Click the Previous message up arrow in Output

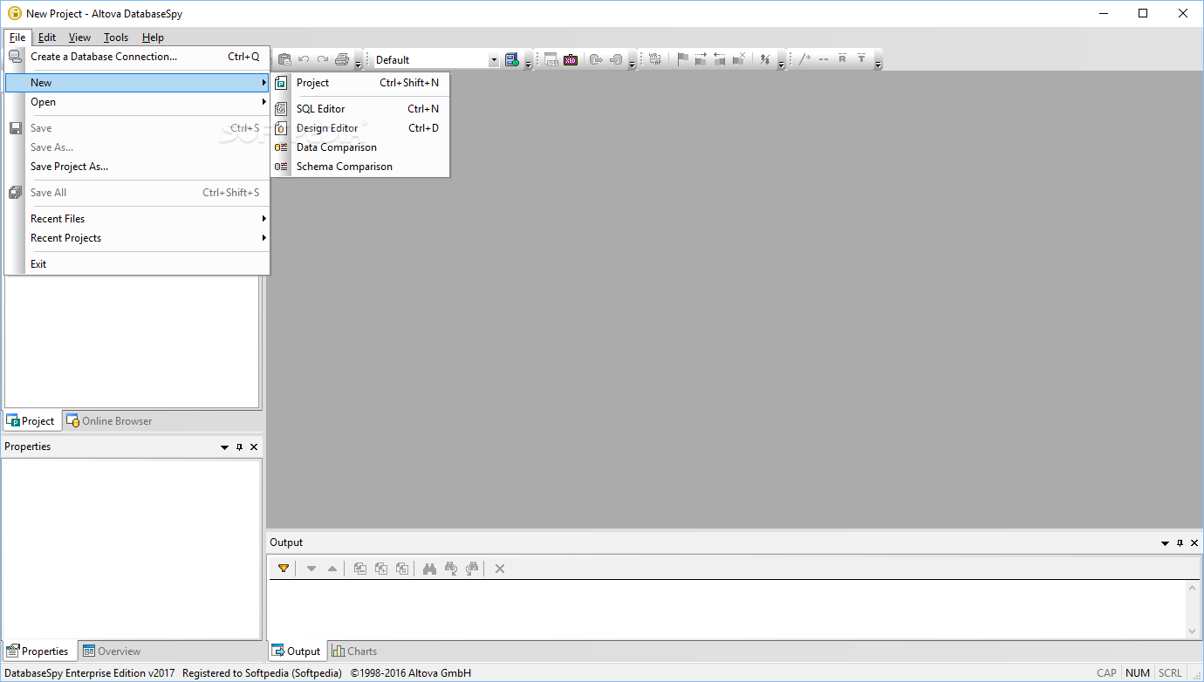coord(332,569)
